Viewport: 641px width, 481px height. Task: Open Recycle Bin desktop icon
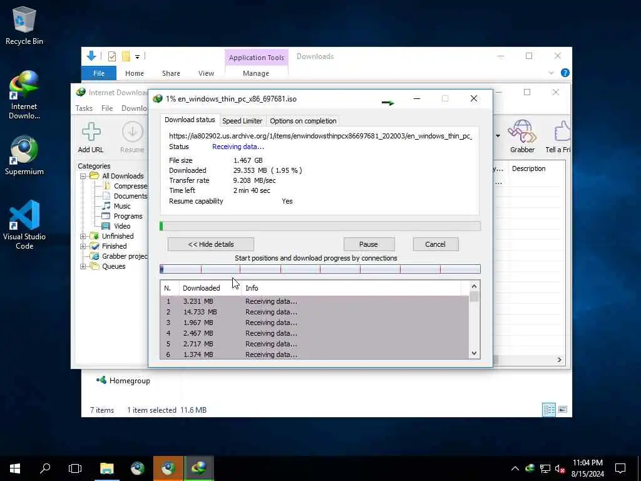pos(24,25)
